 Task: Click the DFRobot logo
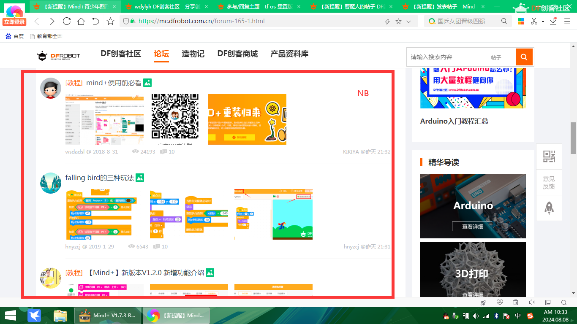(58, 56)
